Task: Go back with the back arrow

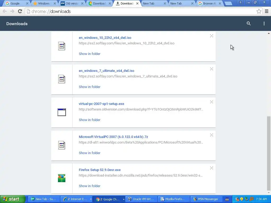Action: click(x=5, y=11)
